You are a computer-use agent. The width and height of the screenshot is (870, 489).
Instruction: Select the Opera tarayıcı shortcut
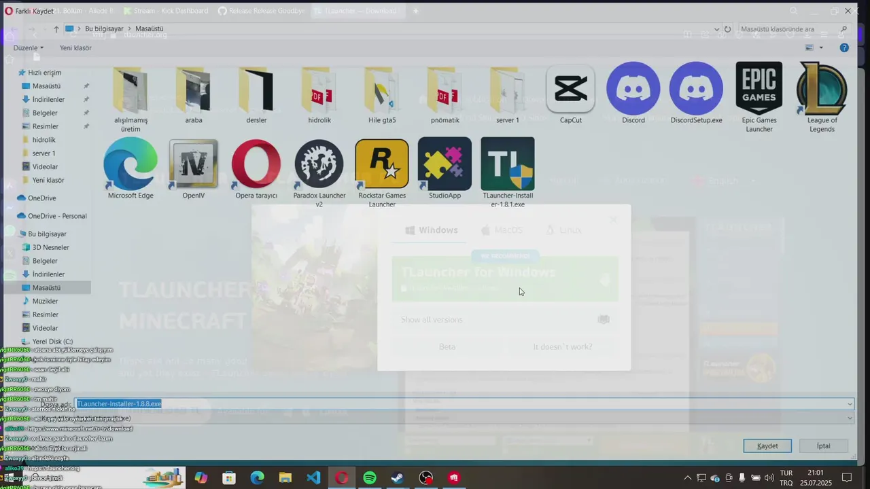coord(256,169)
